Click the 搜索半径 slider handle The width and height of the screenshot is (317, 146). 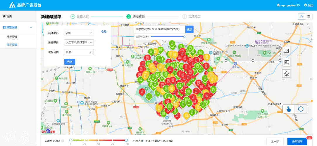(184, 37)
